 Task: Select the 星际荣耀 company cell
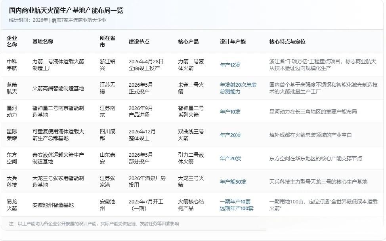pyautogui.click(x=12, y=135)
